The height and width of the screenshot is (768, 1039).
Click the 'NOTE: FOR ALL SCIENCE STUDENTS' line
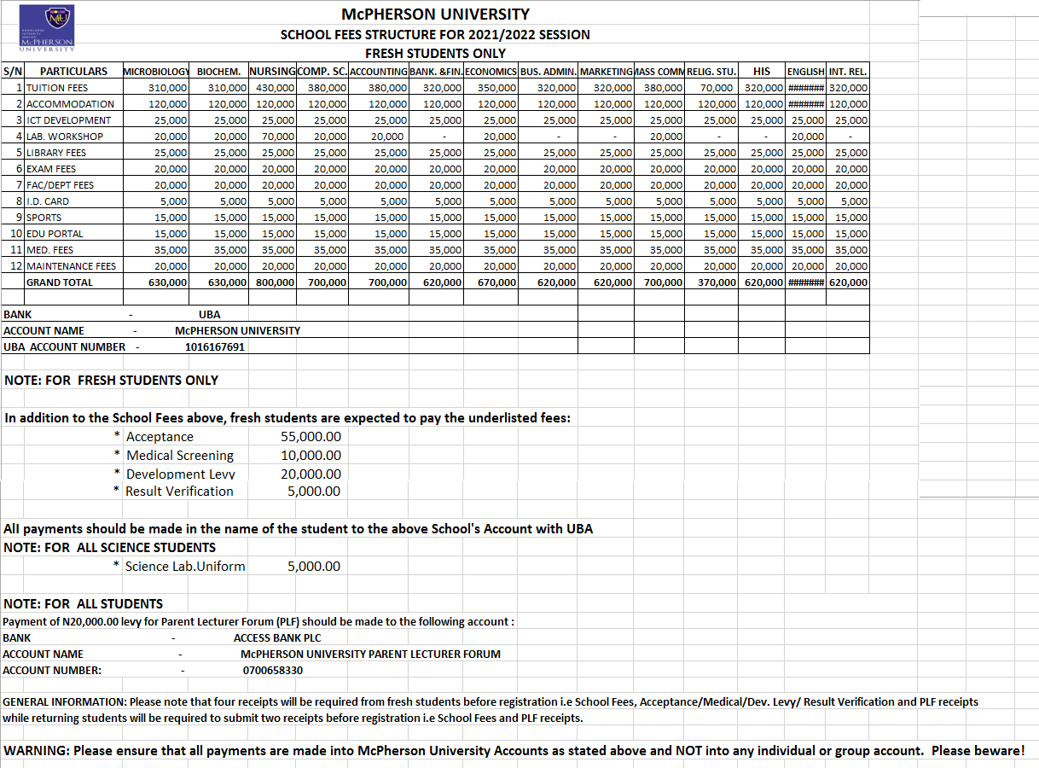coord(110,548)
